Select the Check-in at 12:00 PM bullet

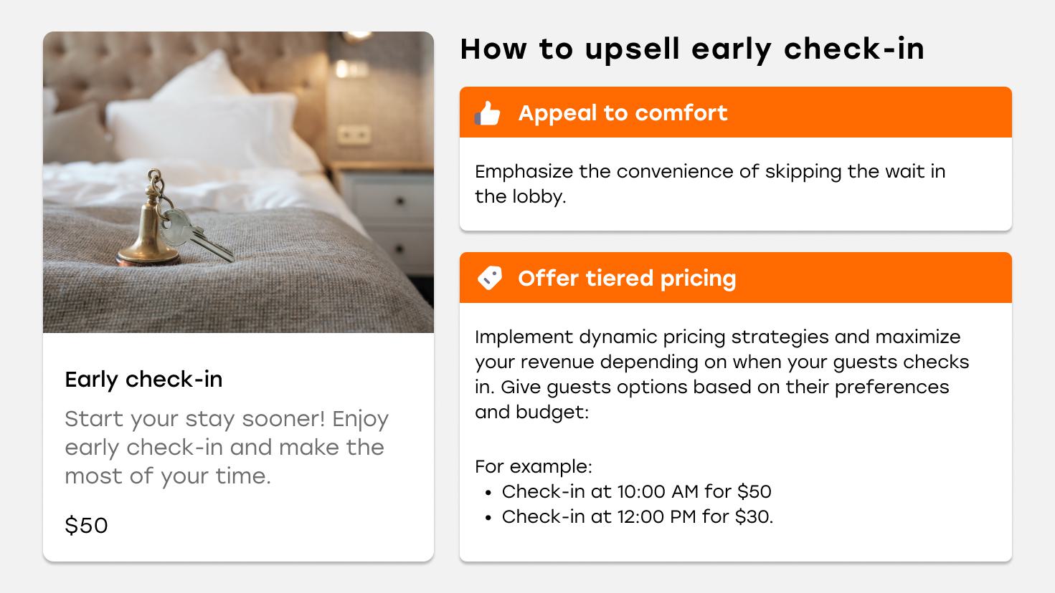point(637,516)
